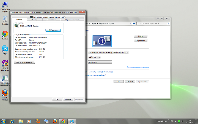The image size is (198, 124).
Task: Click Определить button in resolution window
Action: [141, 41]
